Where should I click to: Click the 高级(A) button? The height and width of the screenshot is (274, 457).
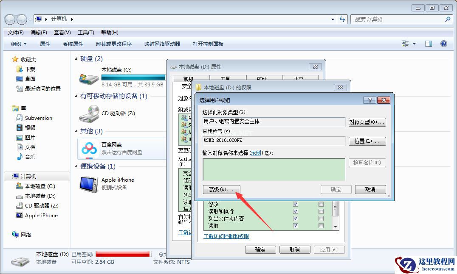tap(221, 189)
